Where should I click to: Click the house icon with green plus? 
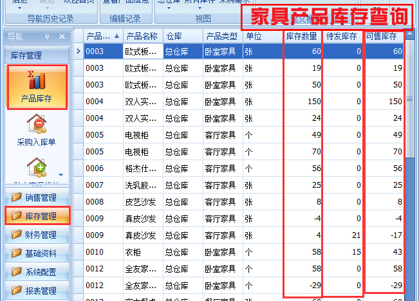pyautogui.click(x=36, y=166)
